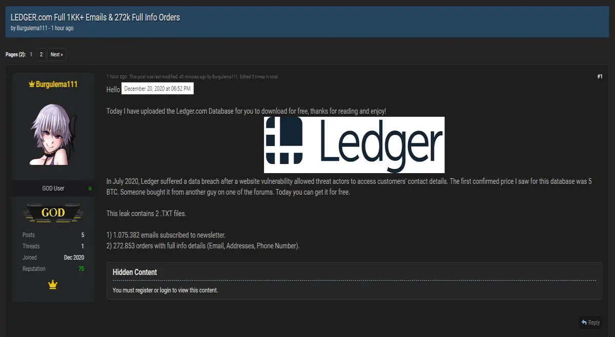The width and height of the screenshot is (615, 337).
Task: Click the Burgulema111 avatar image
Action: point(53,134)
